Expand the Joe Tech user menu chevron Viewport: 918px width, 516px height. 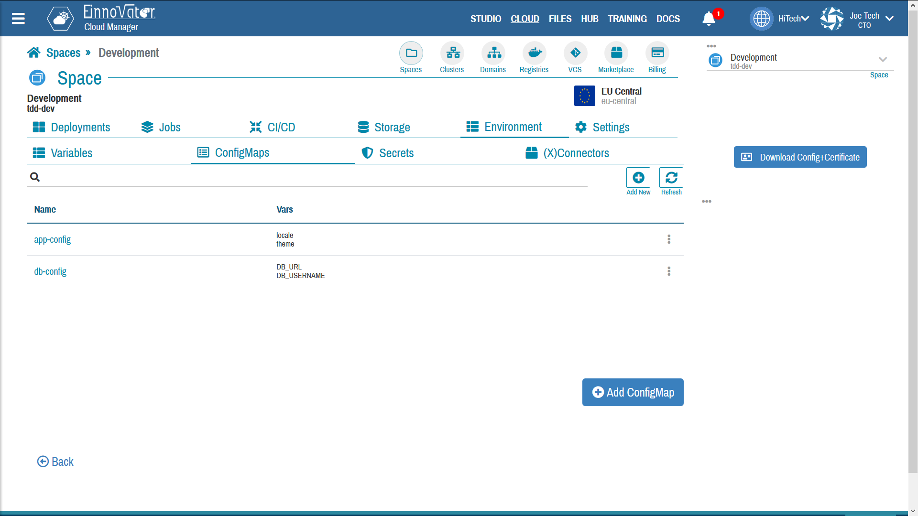pos(889,19)
